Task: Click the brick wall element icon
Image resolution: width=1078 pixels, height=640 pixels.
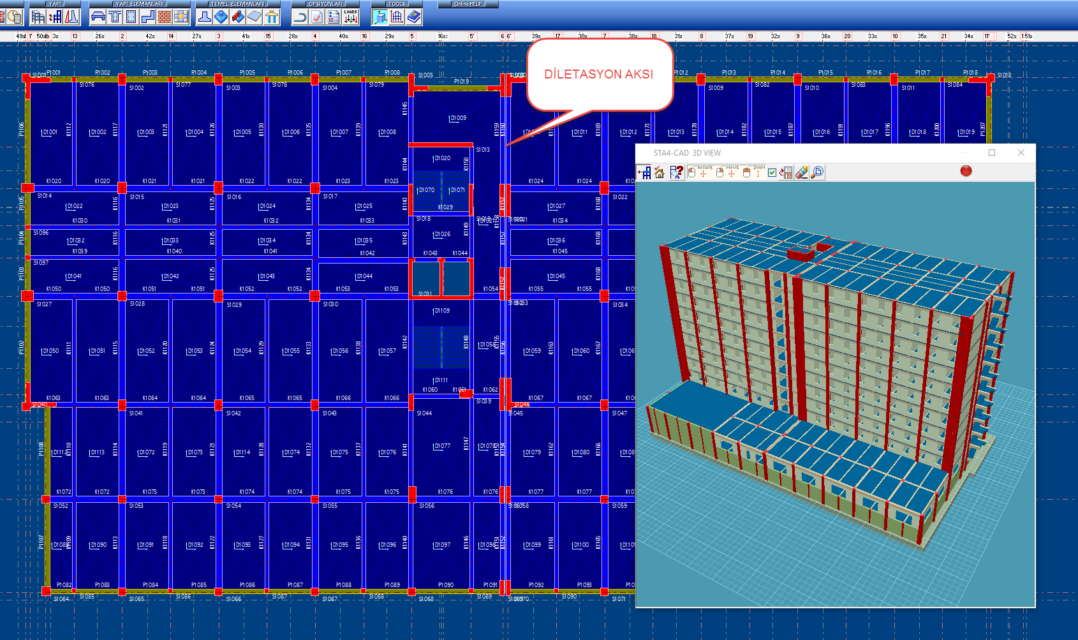Action: pyautogui.click(x=164, y=17)
